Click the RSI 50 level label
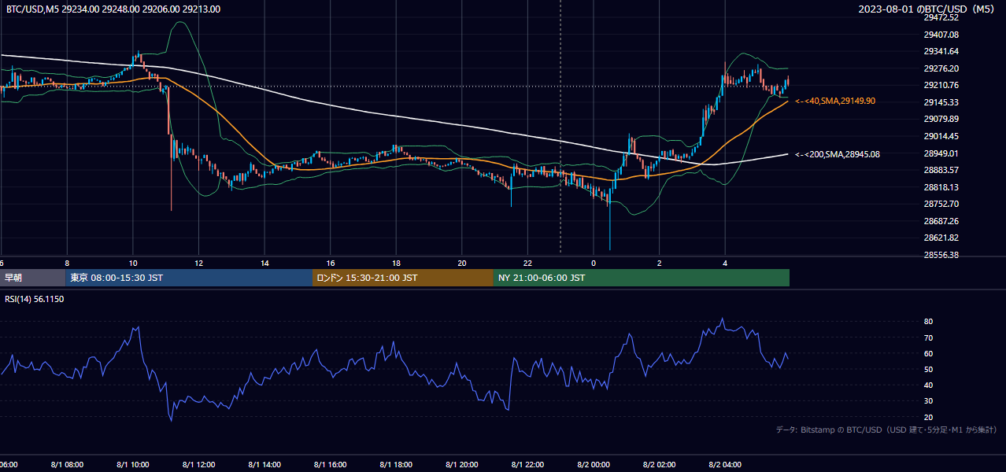The height and width of the screenshot is (472, 1006). [928, 369]
